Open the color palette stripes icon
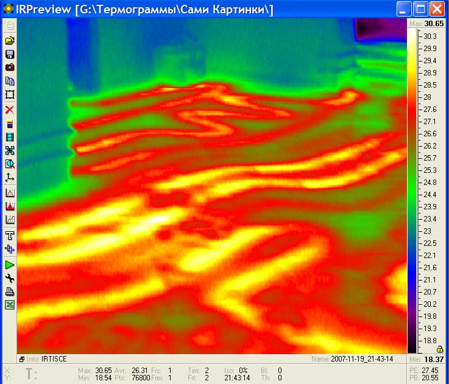 click(10, 124)
